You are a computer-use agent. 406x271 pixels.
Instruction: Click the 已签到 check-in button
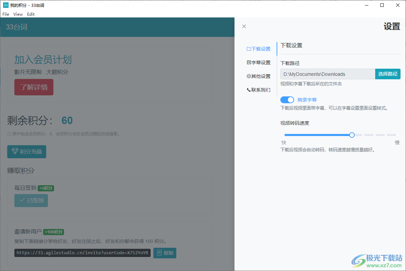coord(31,200)
